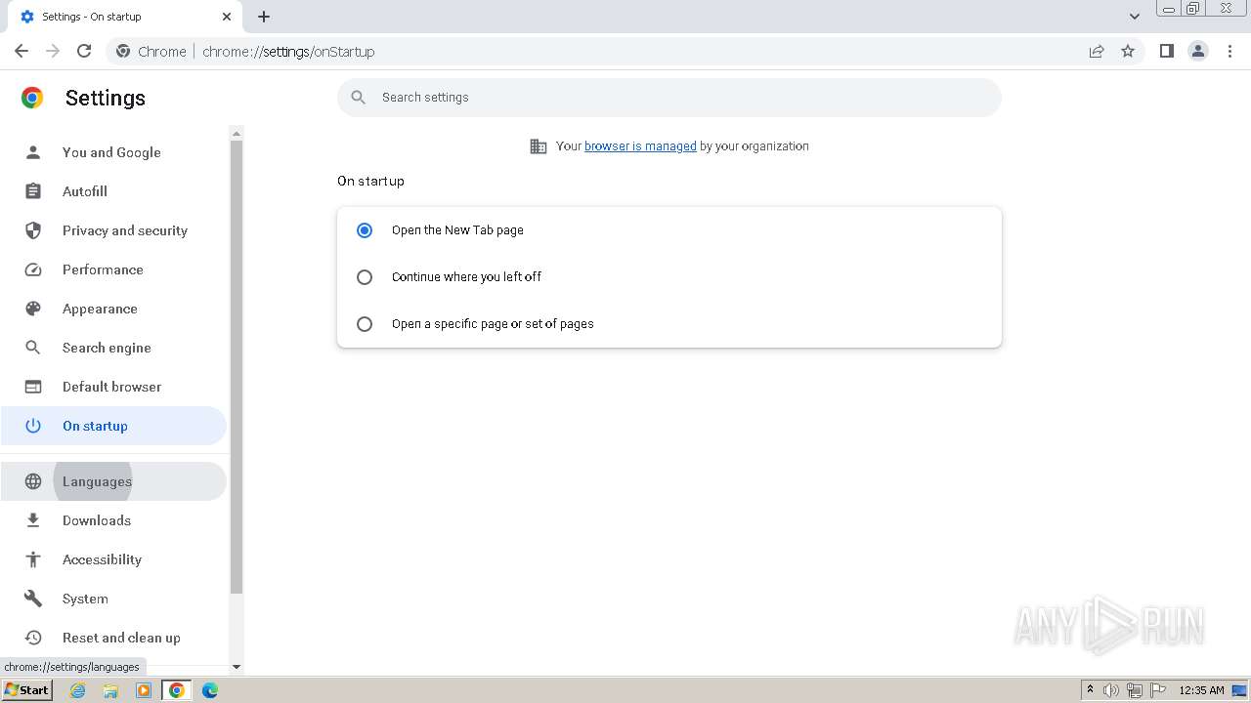Select Continue where you left off
Image resolution: width=1251 pixels, height=703 pixels.
click(365, 277)
